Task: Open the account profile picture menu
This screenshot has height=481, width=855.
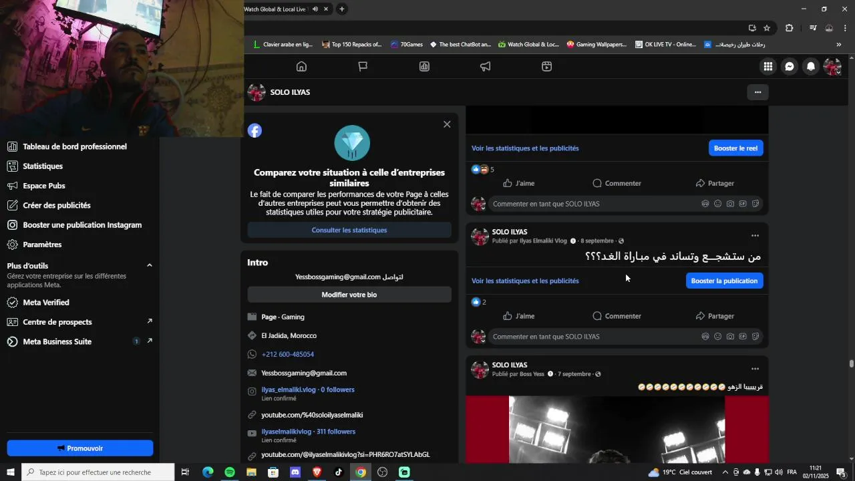Action: (x=832, y=67)
